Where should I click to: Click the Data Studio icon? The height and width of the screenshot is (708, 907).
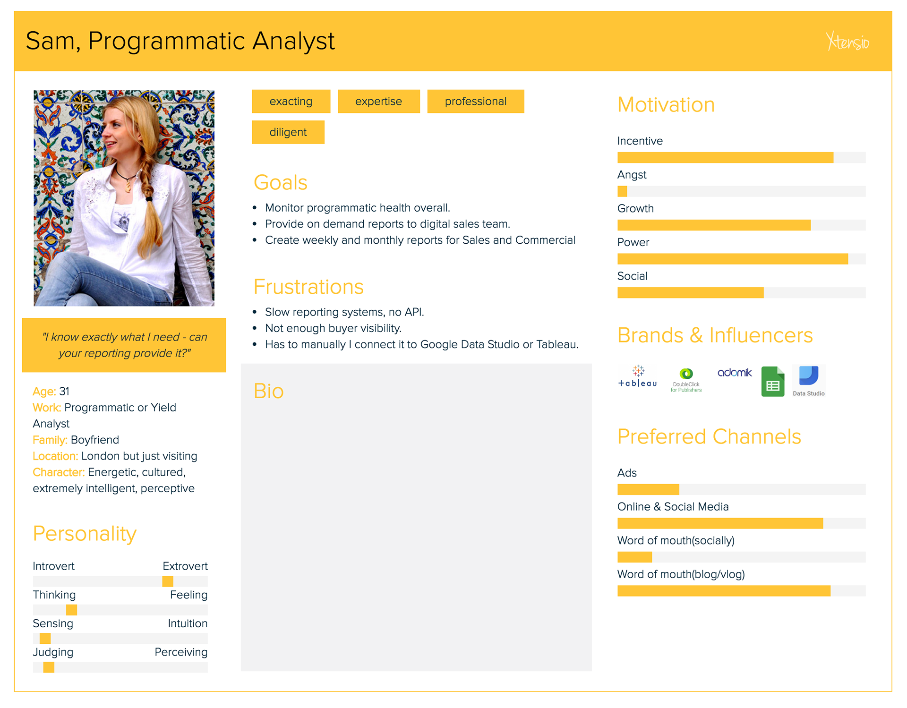point(809,380)
